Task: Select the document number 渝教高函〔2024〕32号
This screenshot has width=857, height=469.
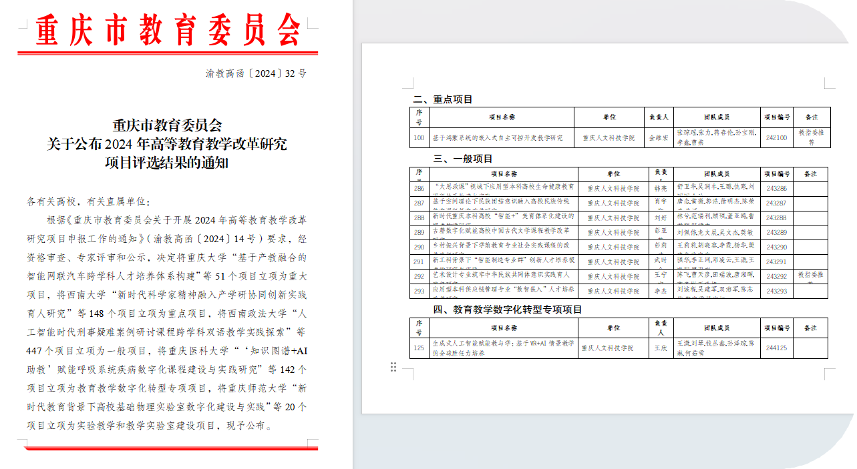Action: (x=256, y=73)
